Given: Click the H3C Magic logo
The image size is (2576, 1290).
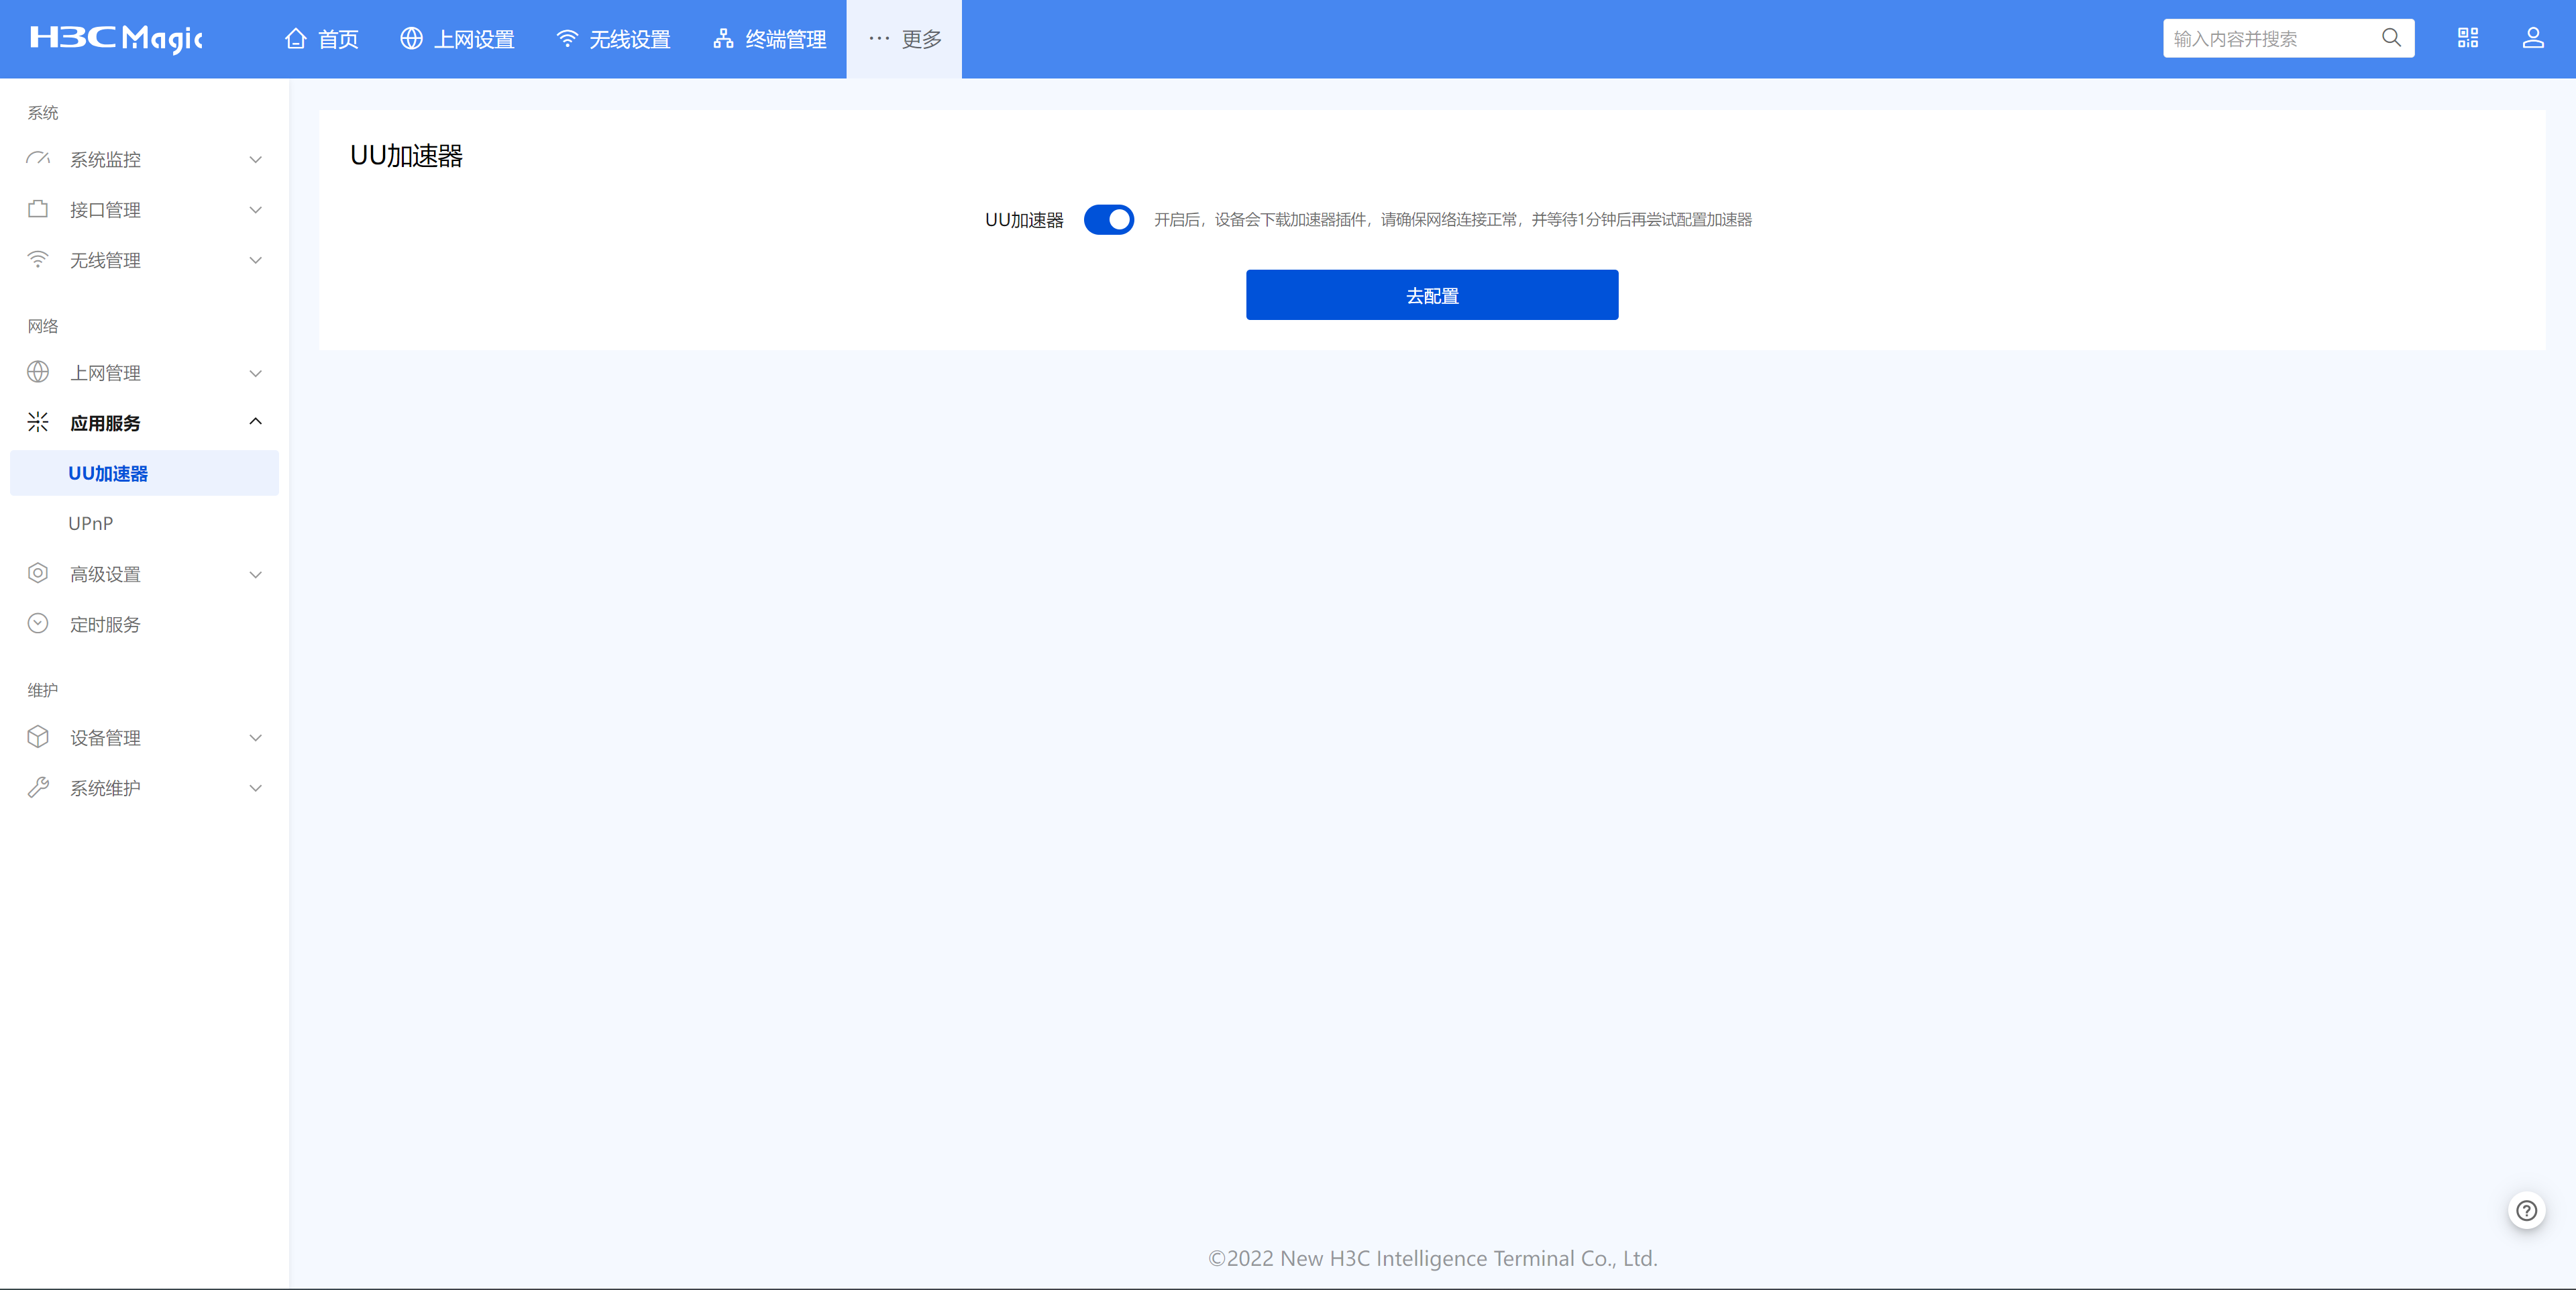Looking at the screenshot, I should tap(116, 38).
